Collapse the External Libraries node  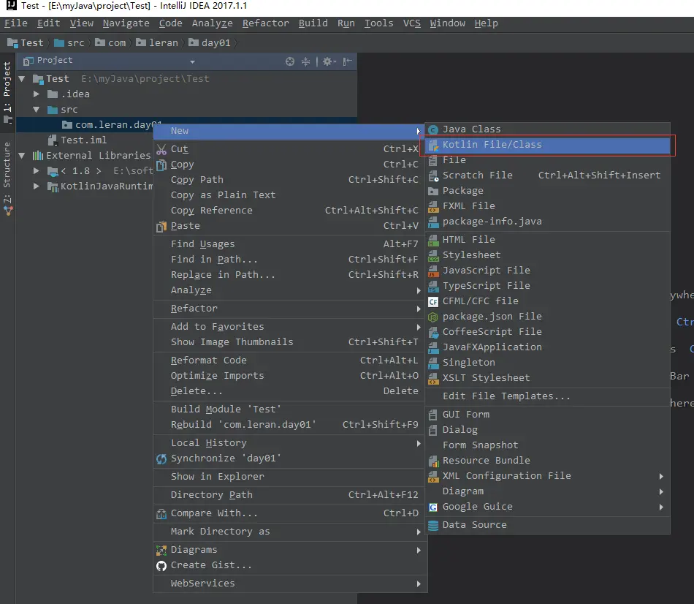point(22,156)
